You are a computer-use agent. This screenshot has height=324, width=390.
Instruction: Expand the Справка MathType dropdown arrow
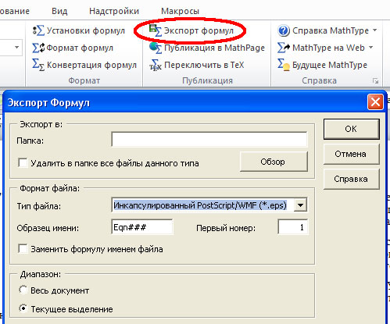pos(374,30)
